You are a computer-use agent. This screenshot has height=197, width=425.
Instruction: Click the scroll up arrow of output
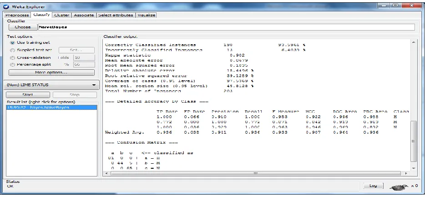(413, 42)
